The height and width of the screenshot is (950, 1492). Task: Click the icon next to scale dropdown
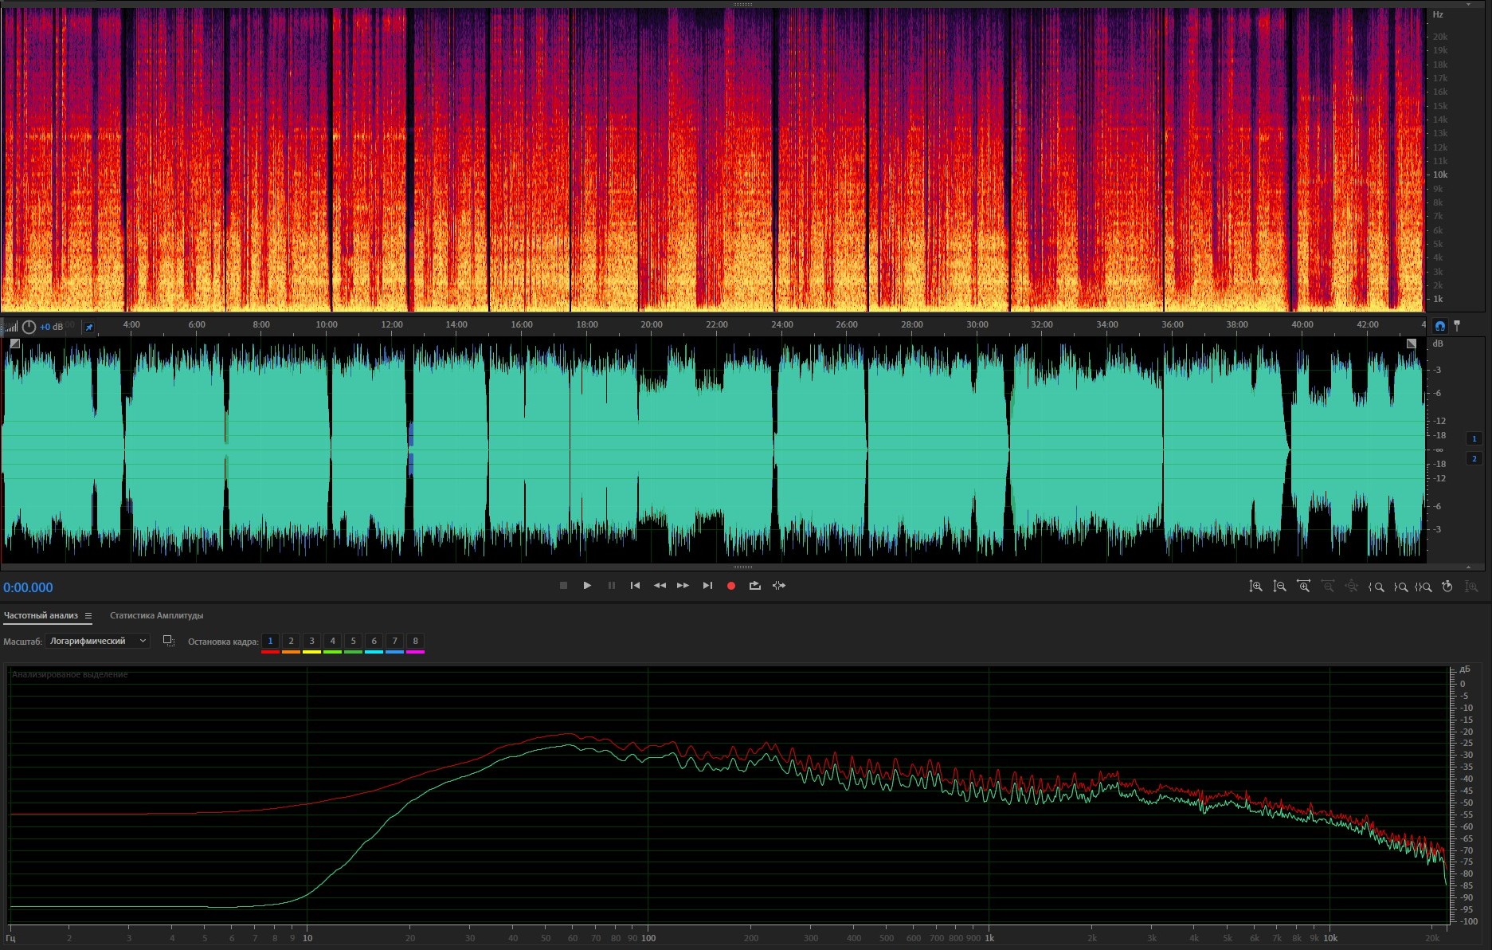coord(168,641)
